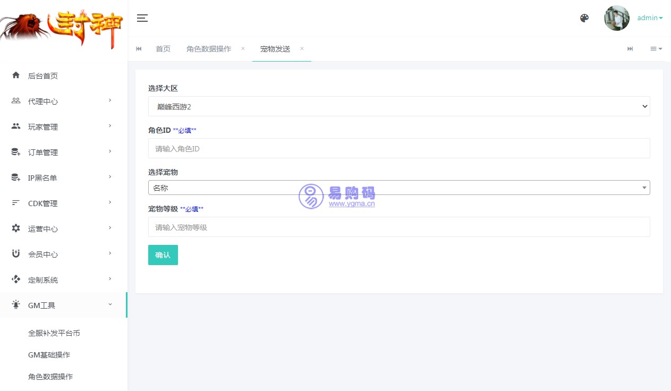Close the 角色数据操作 tab
The height and width of the screenshot is (391, 671).
tap(243, 48)
